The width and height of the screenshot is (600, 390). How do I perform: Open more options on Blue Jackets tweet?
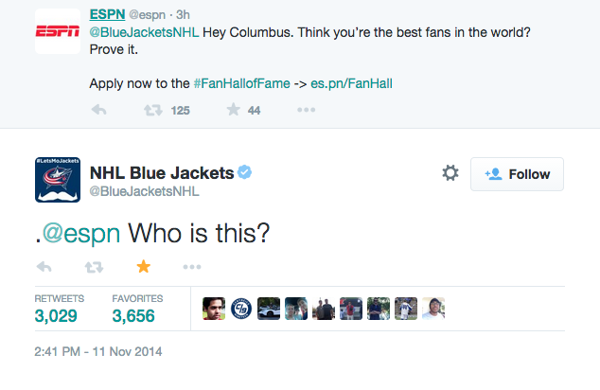tap(192, 266)
